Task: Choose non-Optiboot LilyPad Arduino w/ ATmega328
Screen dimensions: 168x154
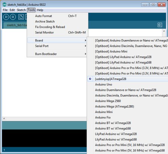Action: point(128,134)
